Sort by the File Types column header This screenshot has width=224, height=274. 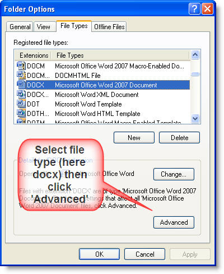point(119,55)
